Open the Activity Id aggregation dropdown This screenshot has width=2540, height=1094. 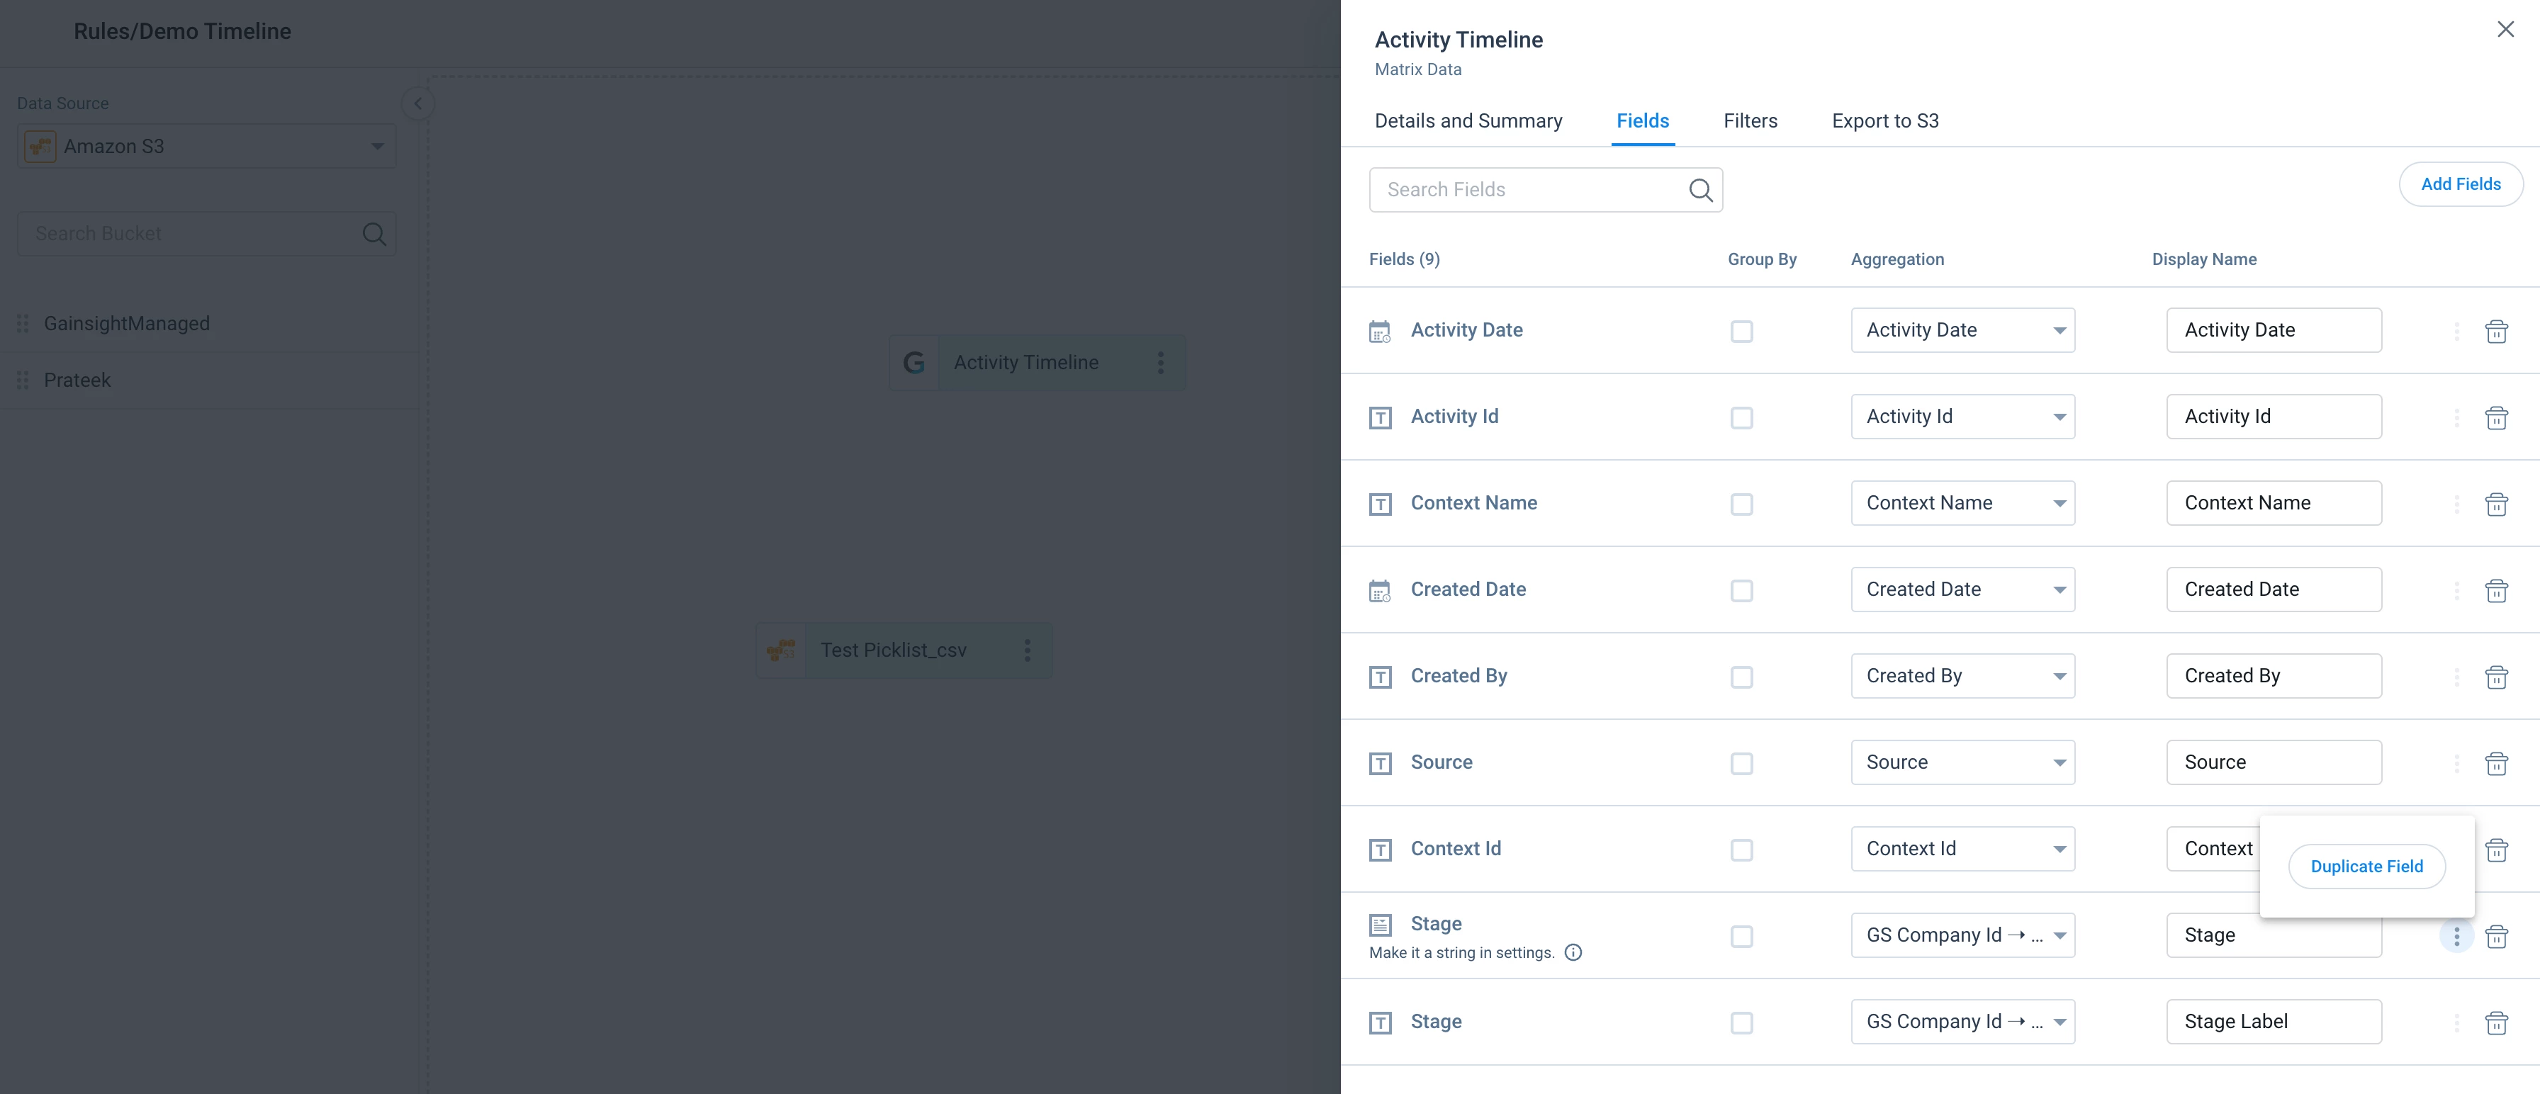1962,417
